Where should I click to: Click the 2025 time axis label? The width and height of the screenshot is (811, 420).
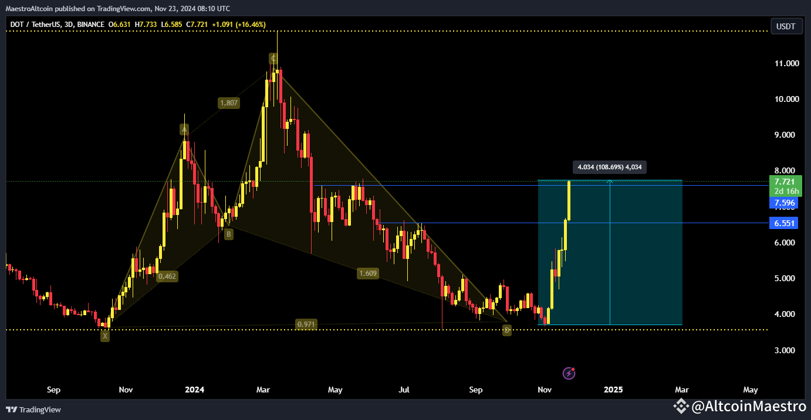(613, 389)
